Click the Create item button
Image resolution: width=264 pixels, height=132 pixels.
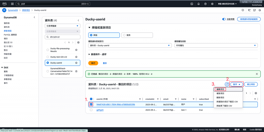(251, 84)
